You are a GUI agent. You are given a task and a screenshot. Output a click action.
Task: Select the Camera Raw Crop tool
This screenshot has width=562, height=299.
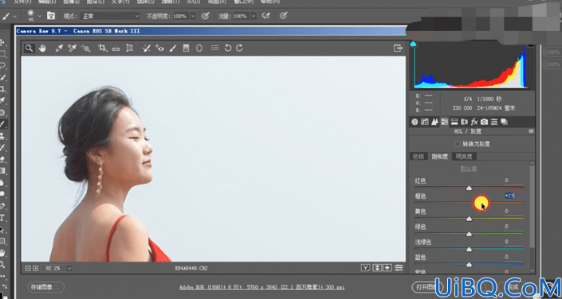(x=103, y=49)
